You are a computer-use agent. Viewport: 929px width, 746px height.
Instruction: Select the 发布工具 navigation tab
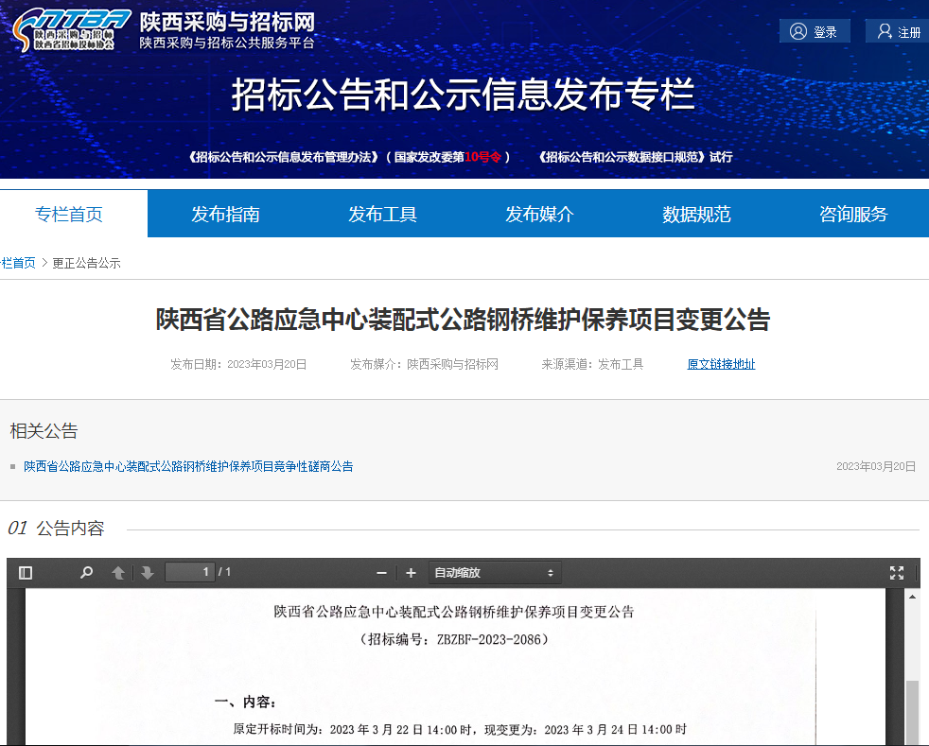coord(382,214)
